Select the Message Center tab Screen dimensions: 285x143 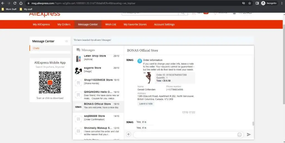coord(88,24)
